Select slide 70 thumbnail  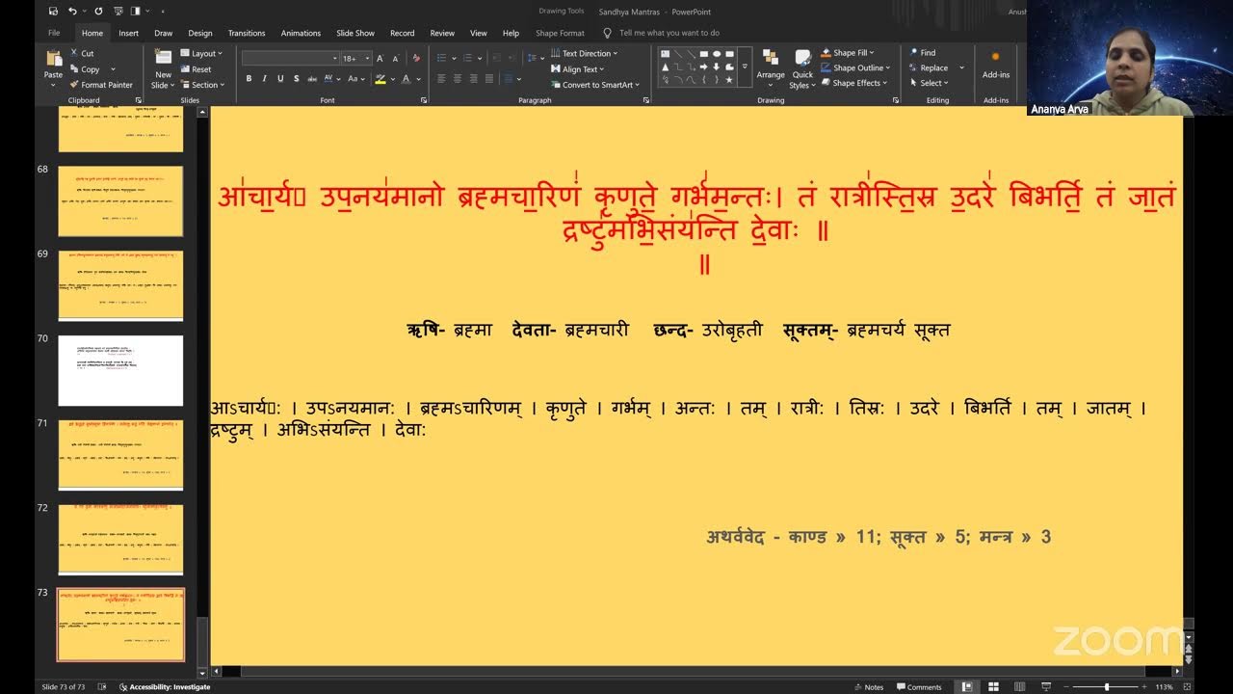tap(120, 370)
